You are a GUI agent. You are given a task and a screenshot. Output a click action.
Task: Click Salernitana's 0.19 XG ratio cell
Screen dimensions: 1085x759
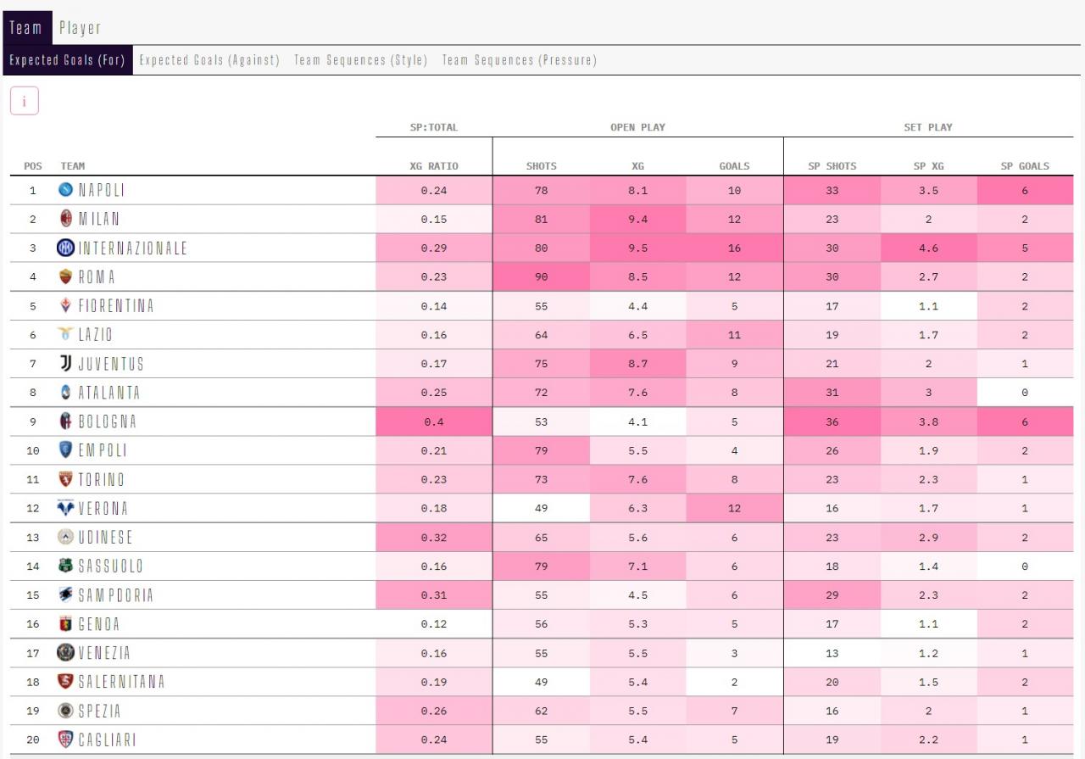tap(434, 681)
